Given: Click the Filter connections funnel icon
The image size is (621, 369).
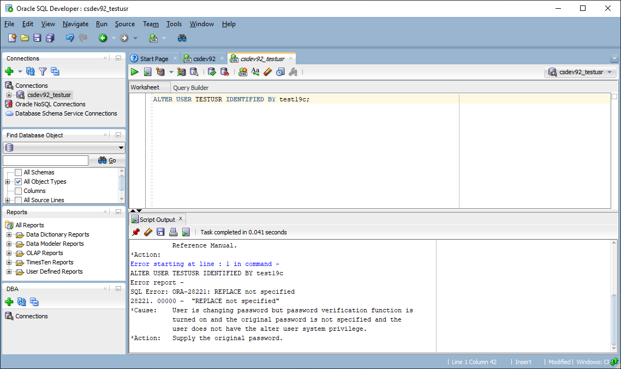Looking at the screenshot, I should pyautogui.click(x=43, y=71).
